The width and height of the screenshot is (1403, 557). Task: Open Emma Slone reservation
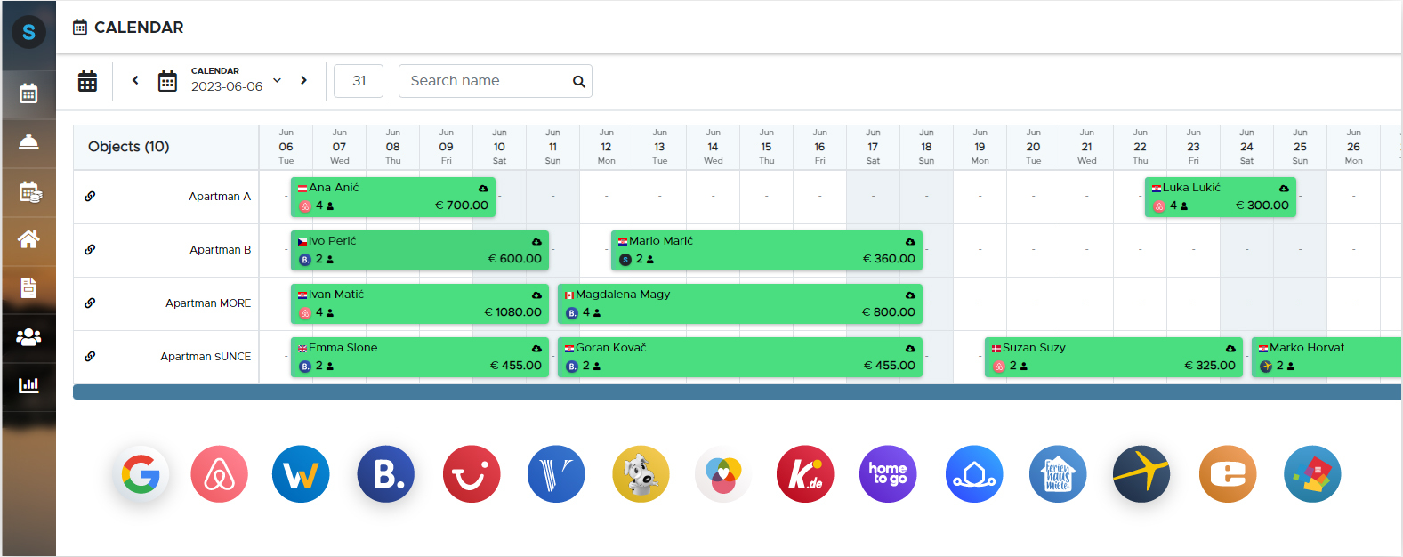tap(420, 357)
